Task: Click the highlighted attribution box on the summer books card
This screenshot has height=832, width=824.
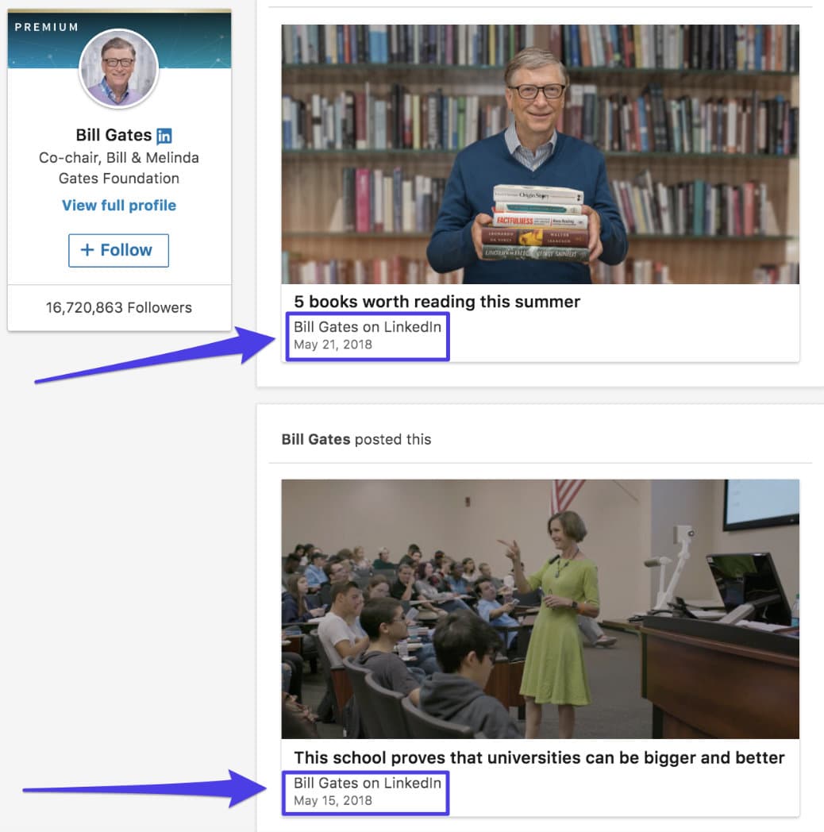Action: [368, 336]
